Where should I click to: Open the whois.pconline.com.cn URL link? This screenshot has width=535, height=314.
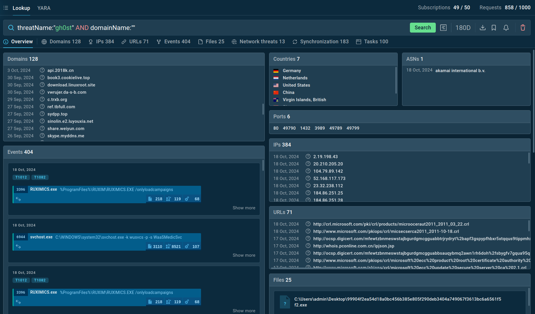click(x=353, y=246)
